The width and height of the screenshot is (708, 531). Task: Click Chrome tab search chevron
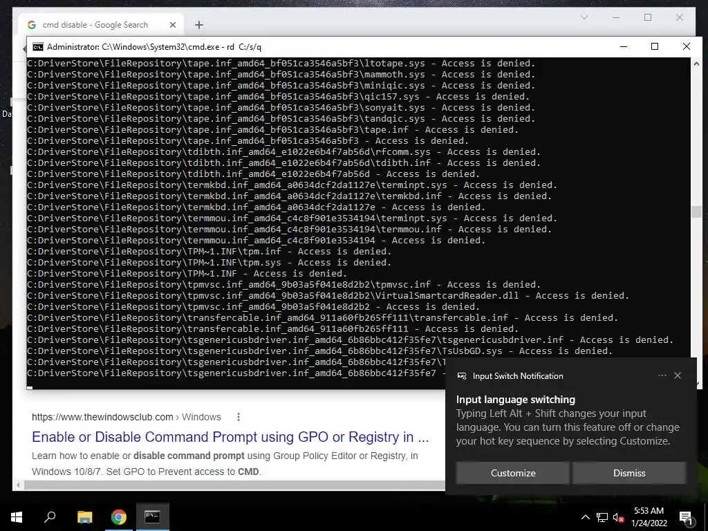[x=584, y=17]
